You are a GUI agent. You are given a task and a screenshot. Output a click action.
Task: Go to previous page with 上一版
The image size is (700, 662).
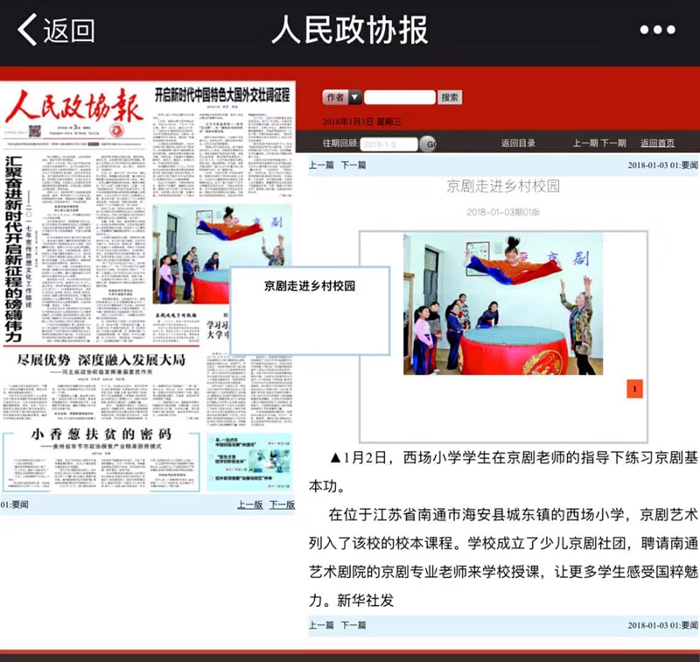click(x=249, y=505)
